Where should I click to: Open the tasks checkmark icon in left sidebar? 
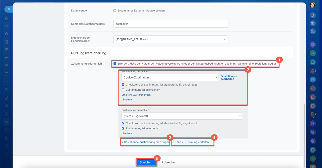point(7,74)
